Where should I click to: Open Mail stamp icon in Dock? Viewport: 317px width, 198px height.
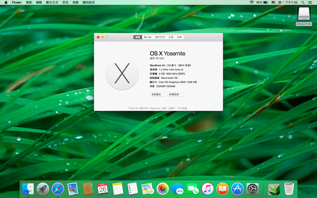[73, 189]
